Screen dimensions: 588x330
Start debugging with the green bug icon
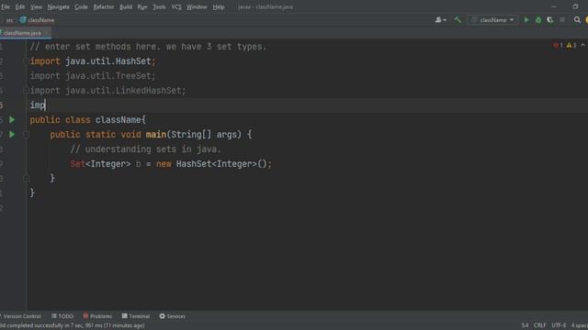point(538,20)
